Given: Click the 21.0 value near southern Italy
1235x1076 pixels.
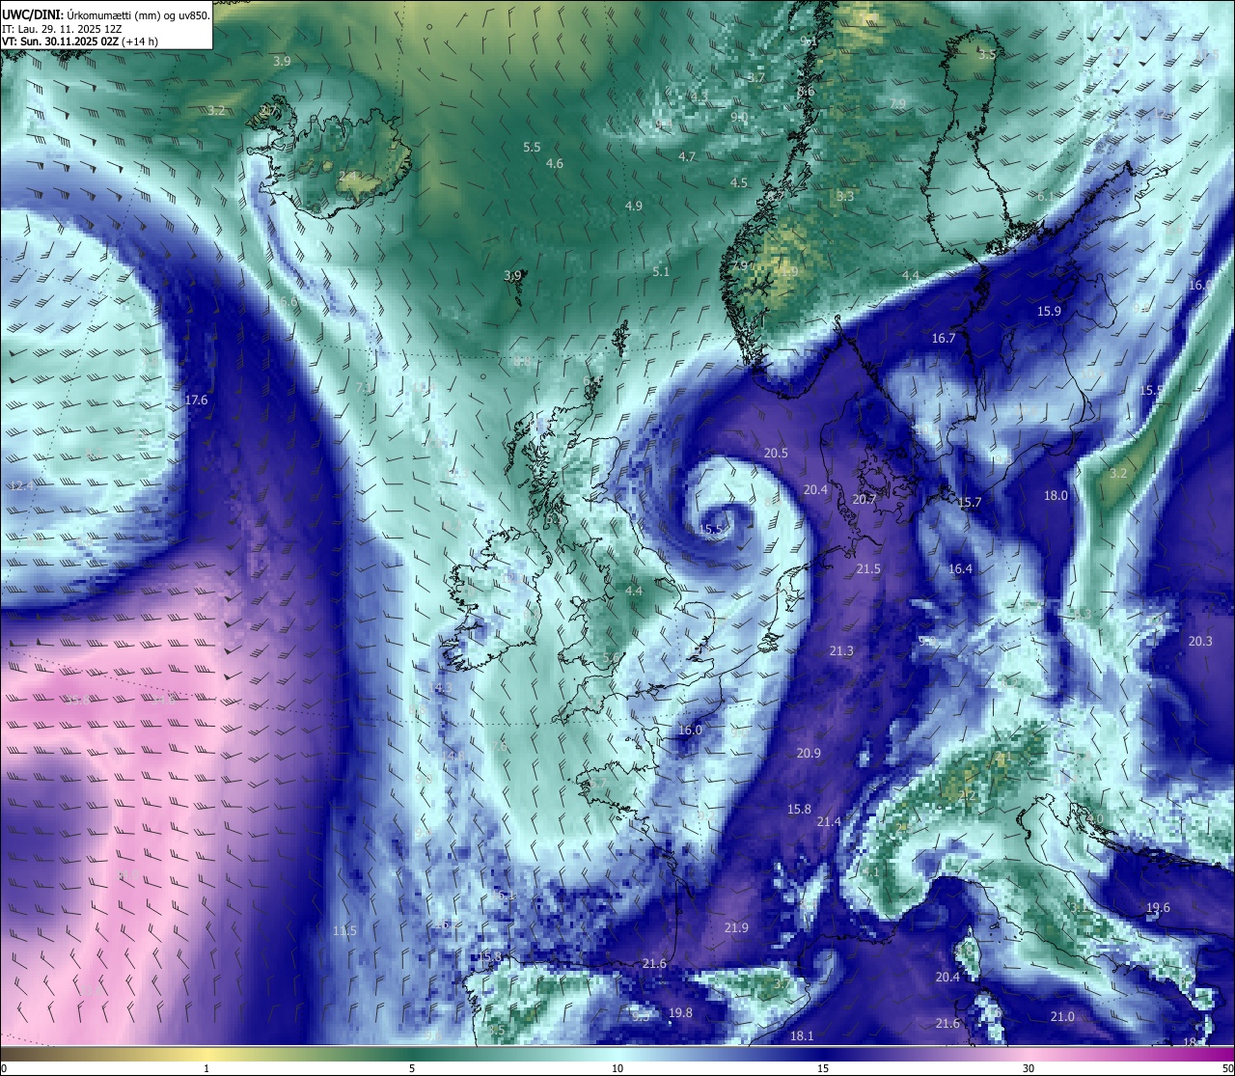Looking at the screenshot, I should [x=1062, y=1016].
